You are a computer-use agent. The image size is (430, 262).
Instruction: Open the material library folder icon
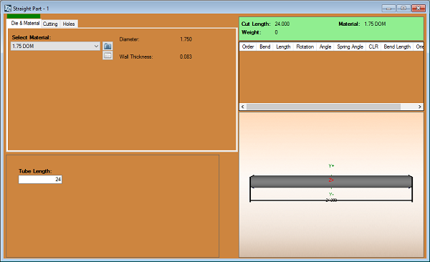point(107,46)
